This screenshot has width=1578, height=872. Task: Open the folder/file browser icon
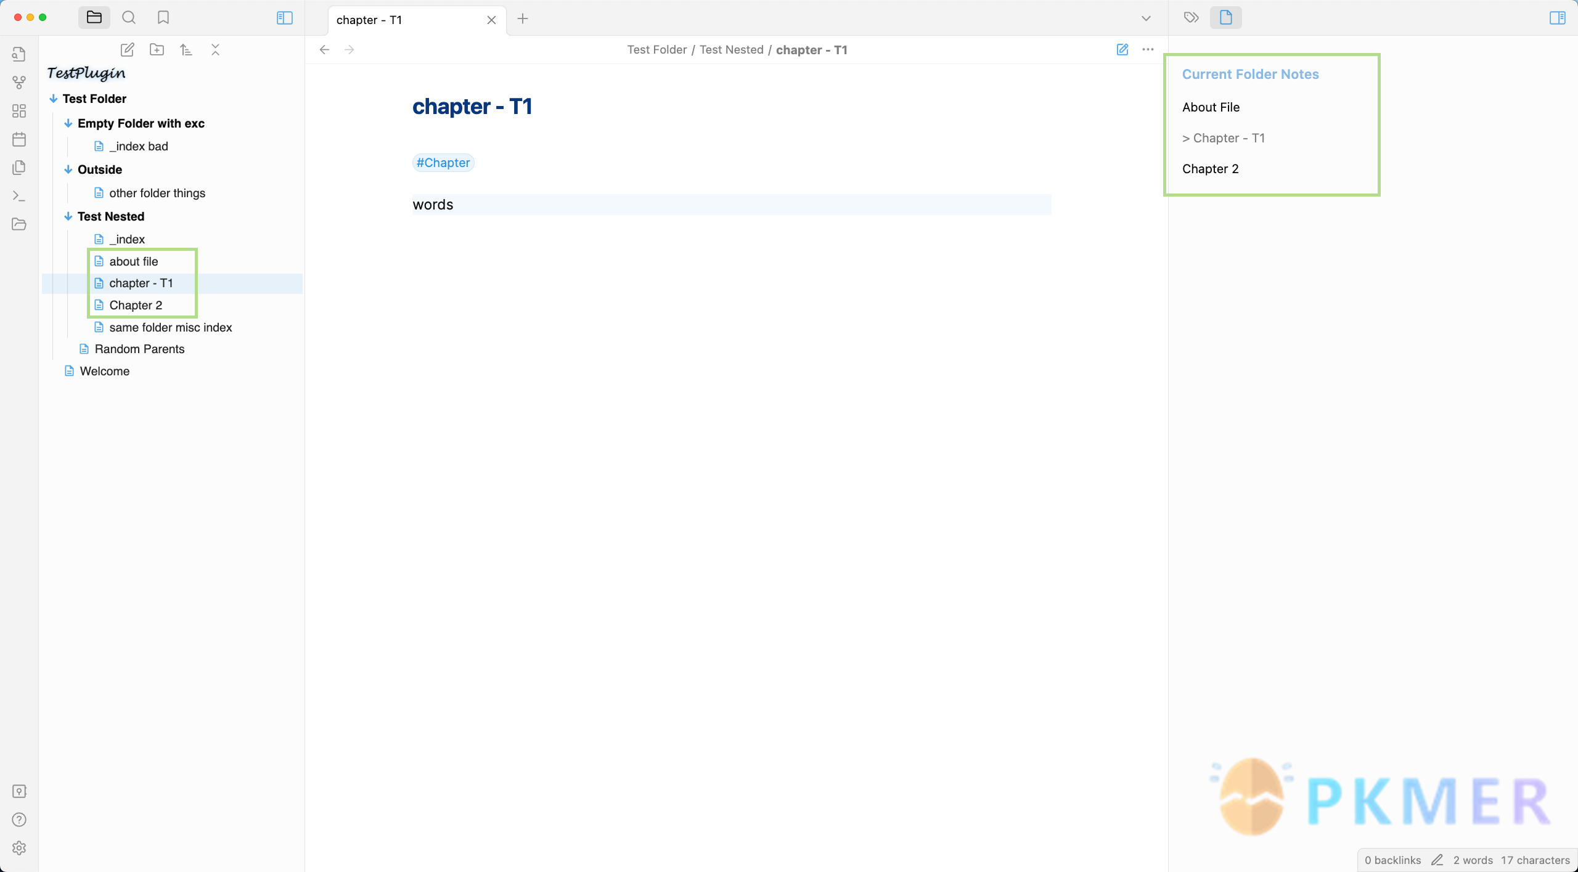click(x=94, y=17)
